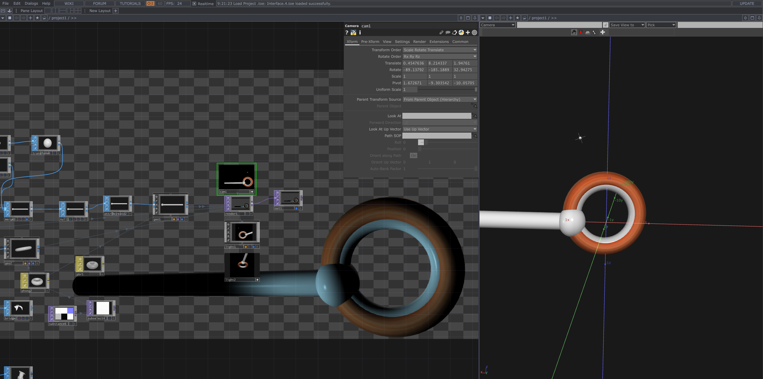Click the clipboard copy parameters icon

[455, 32]
